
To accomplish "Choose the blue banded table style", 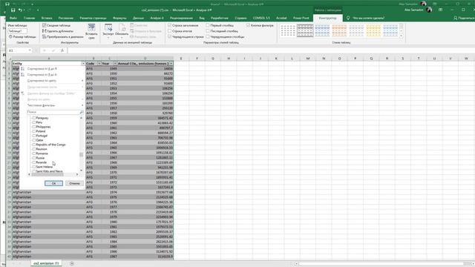I will point(322,30).
